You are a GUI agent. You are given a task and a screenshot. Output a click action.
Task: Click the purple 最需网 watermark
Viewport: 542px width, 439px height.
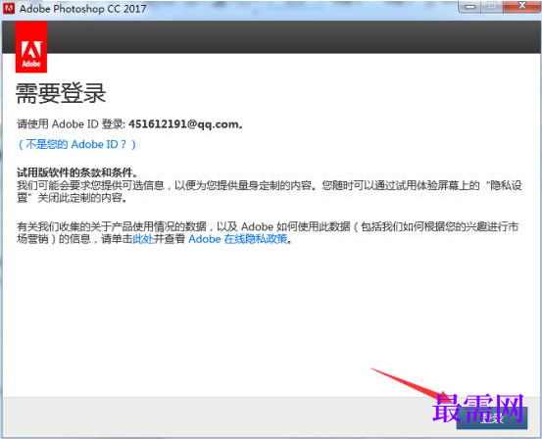[x=478, y=409]
